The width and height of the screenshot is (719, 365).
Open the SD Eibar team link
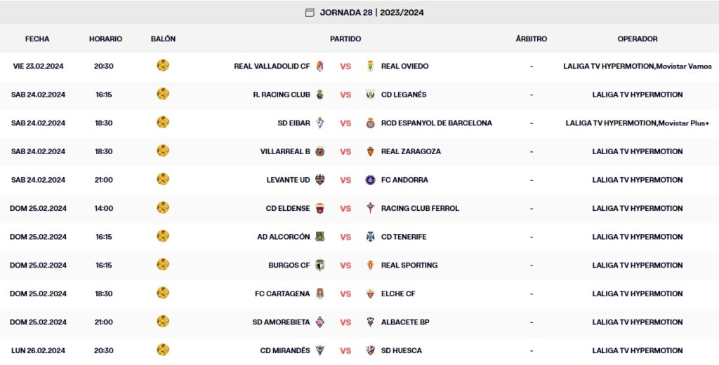[293, 123]
